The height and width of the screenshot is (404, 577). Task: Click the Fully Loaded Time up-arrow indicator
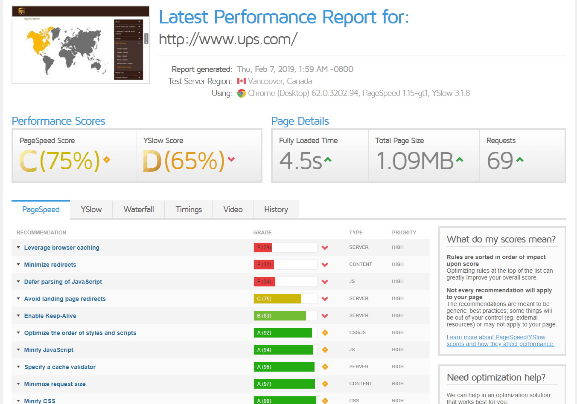327,160
